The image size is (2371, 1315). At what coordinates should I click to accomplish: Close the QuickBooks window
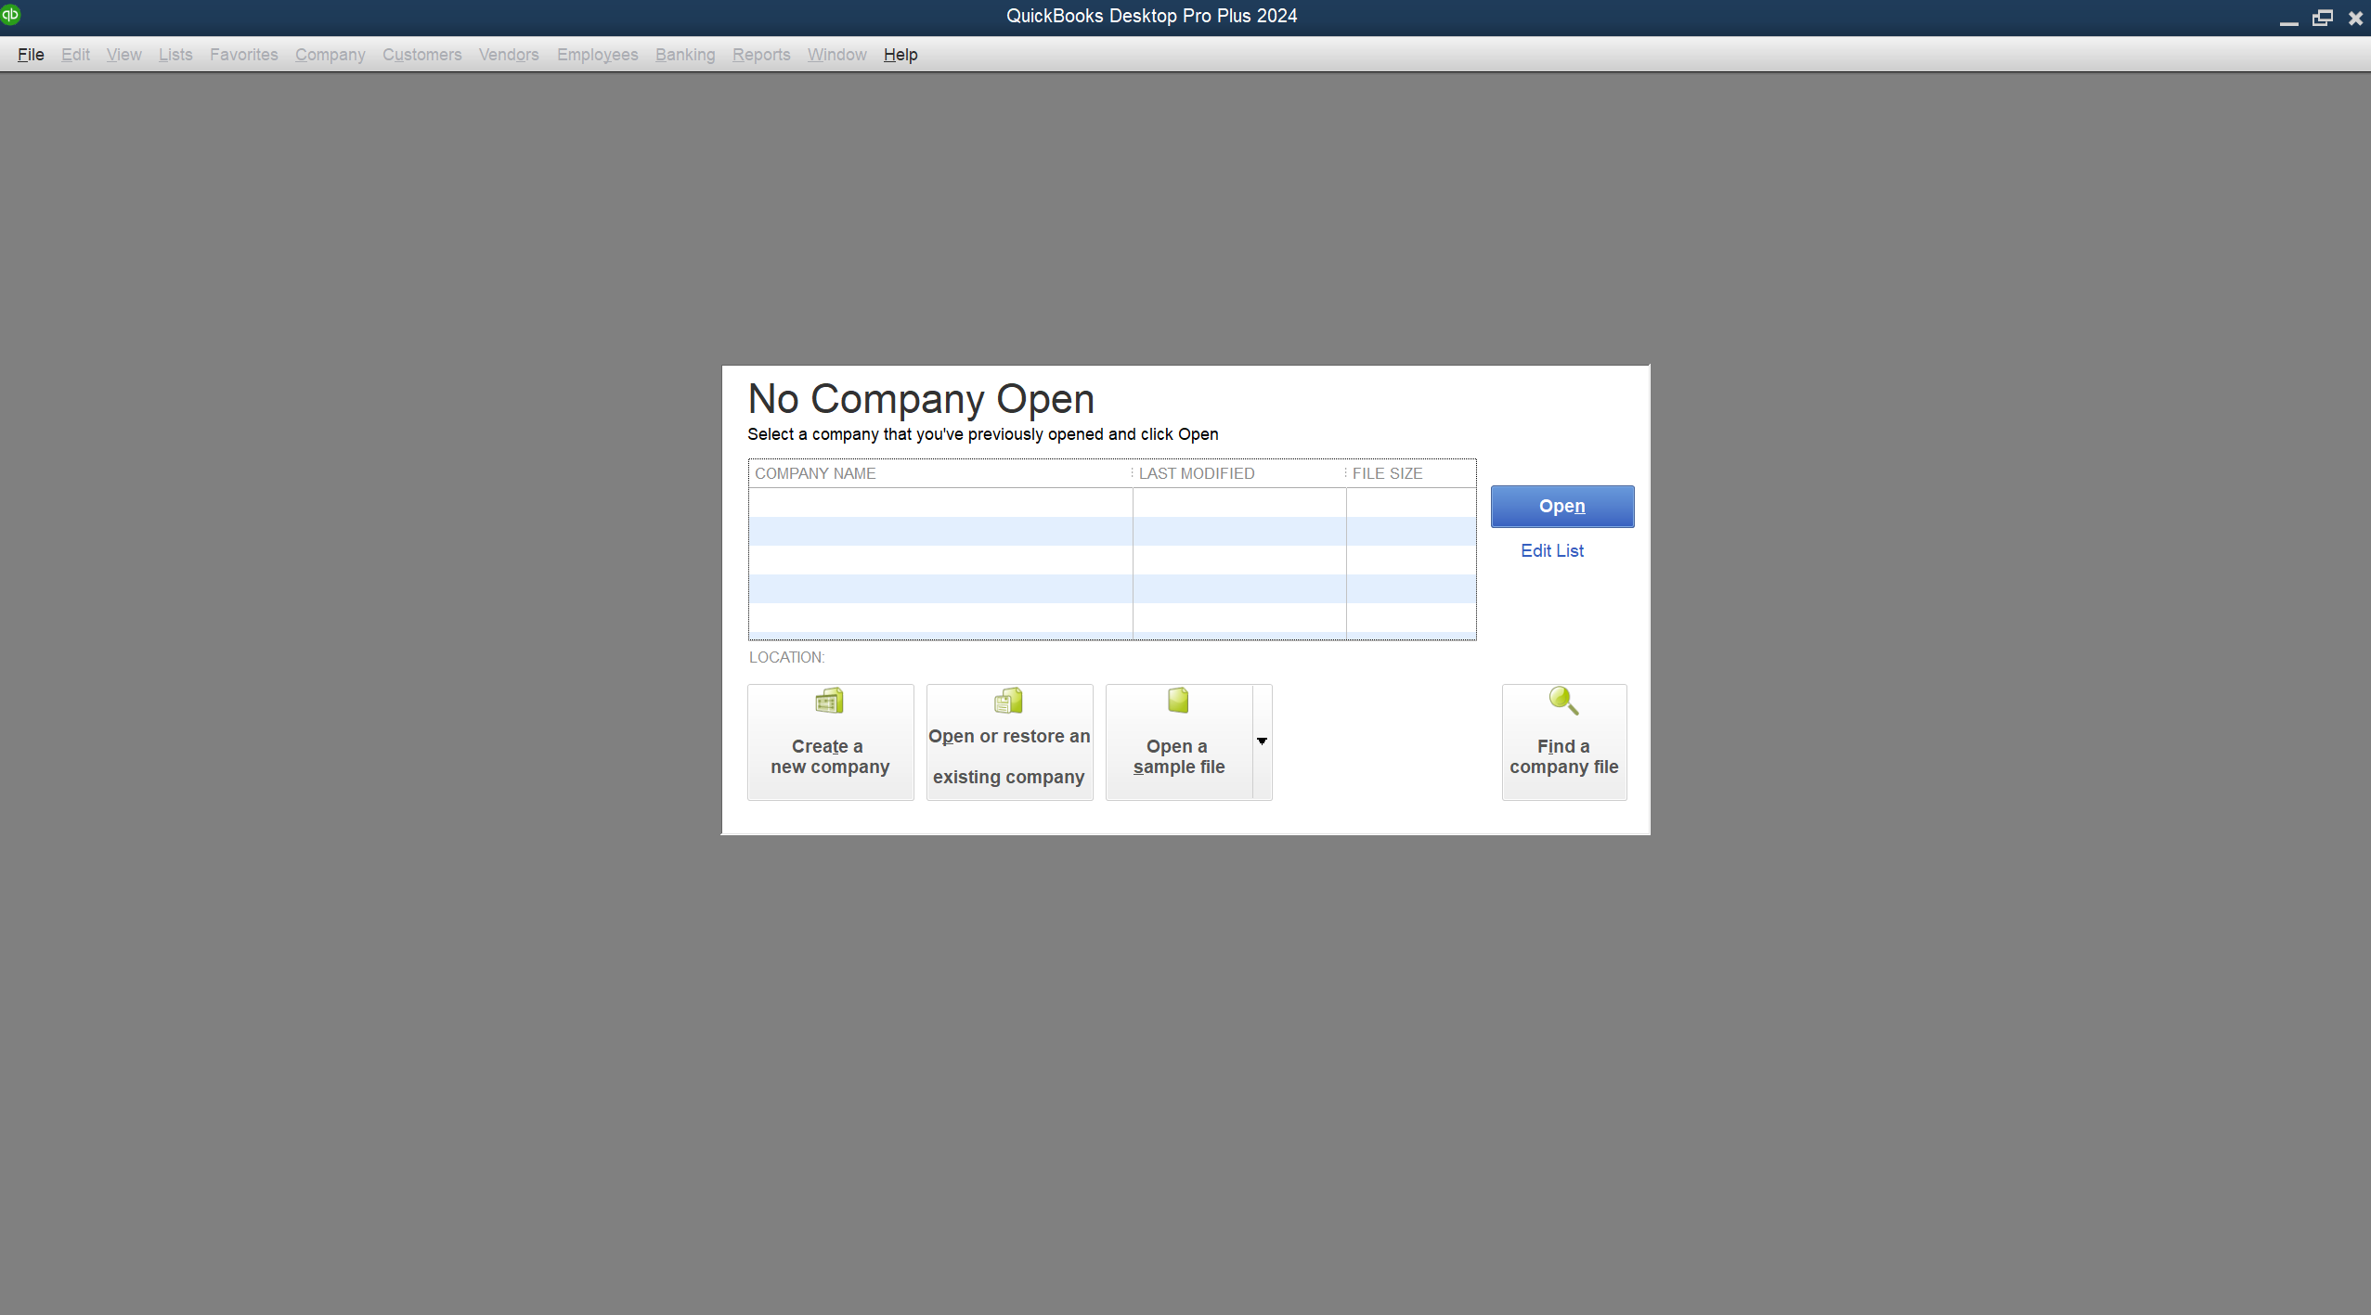[x=2356, y=18]
